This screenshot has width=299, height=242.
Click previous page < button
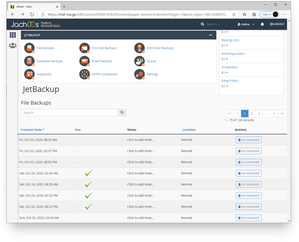pyautogui.click(x=238, y=114)
